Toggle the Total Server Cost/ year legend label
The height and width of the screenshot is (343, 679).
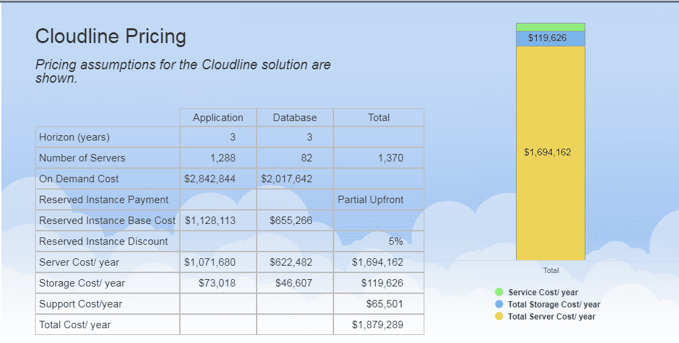point(551,317)
